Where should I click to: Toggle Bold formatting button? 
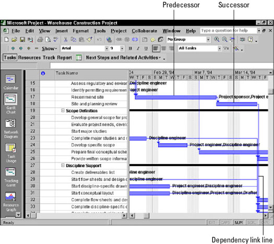130,49
